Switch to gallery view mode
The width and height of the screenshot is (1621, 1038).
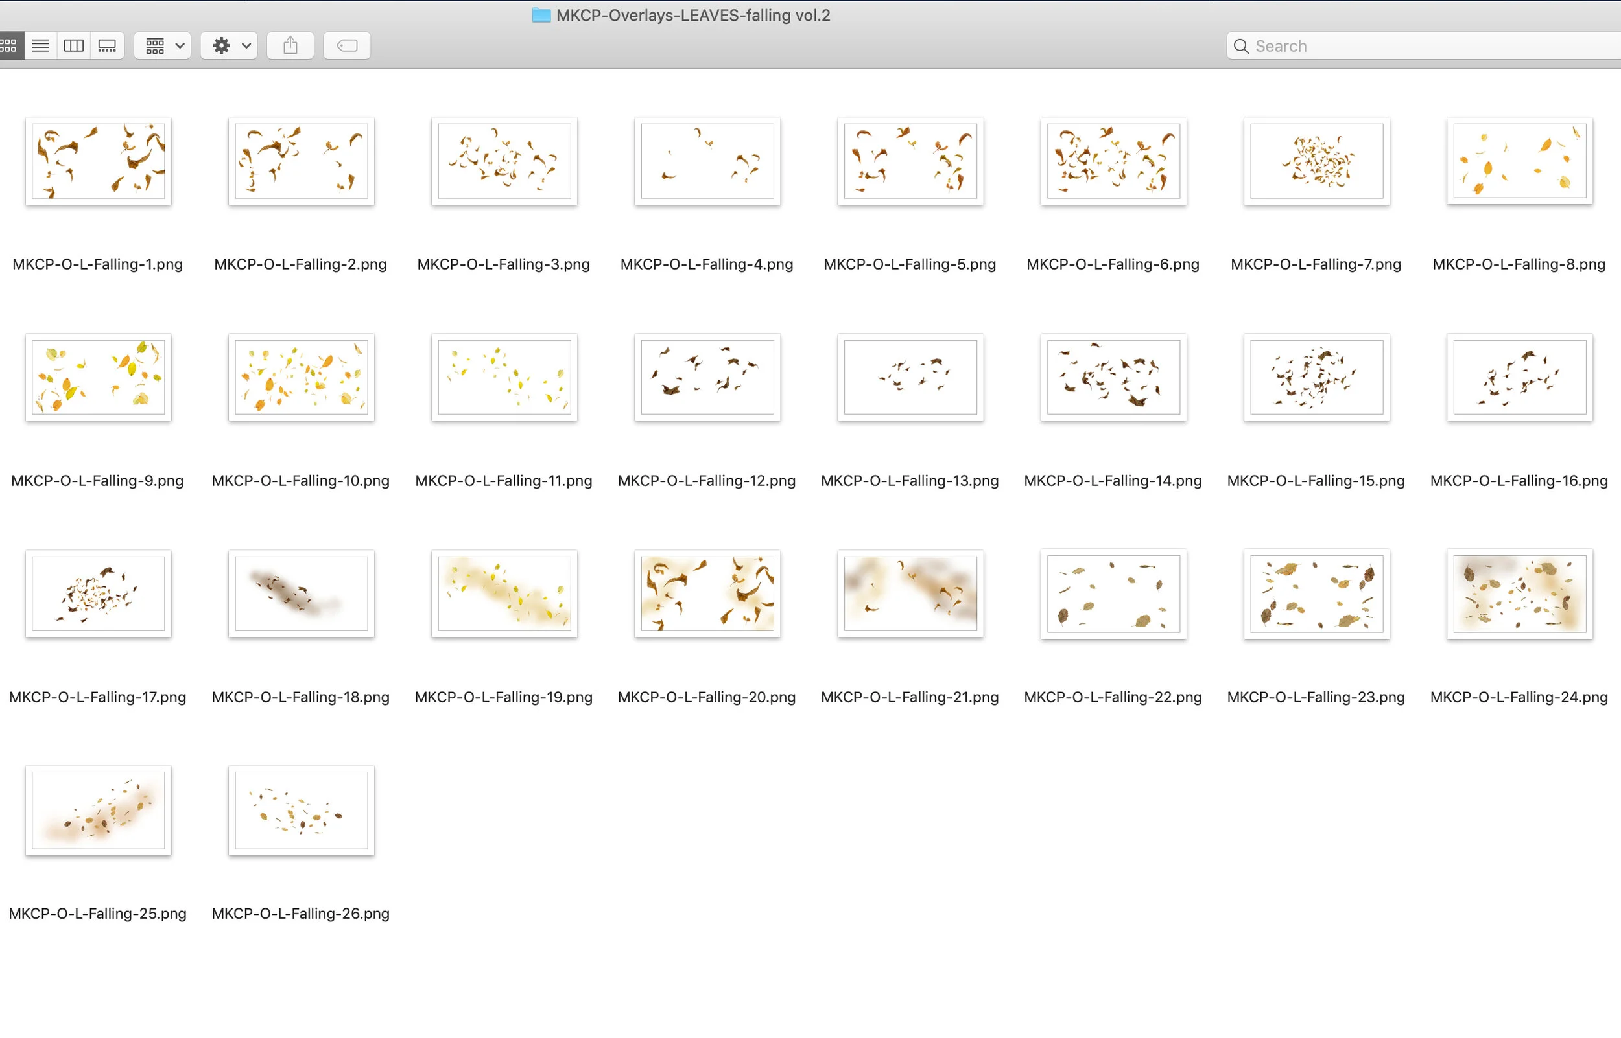coord(107,46)
